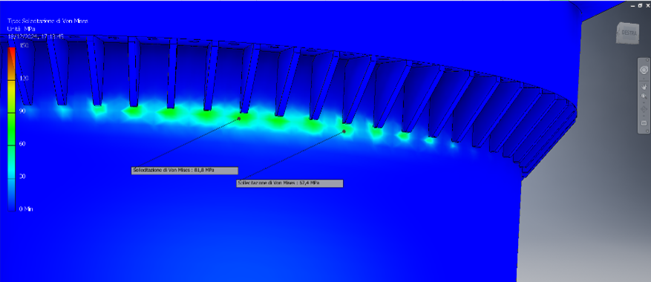Viewport: 651px width, 282px height.
Task: Click the 62,4 MPa Von Mises probe label
Action: point(289,183)
